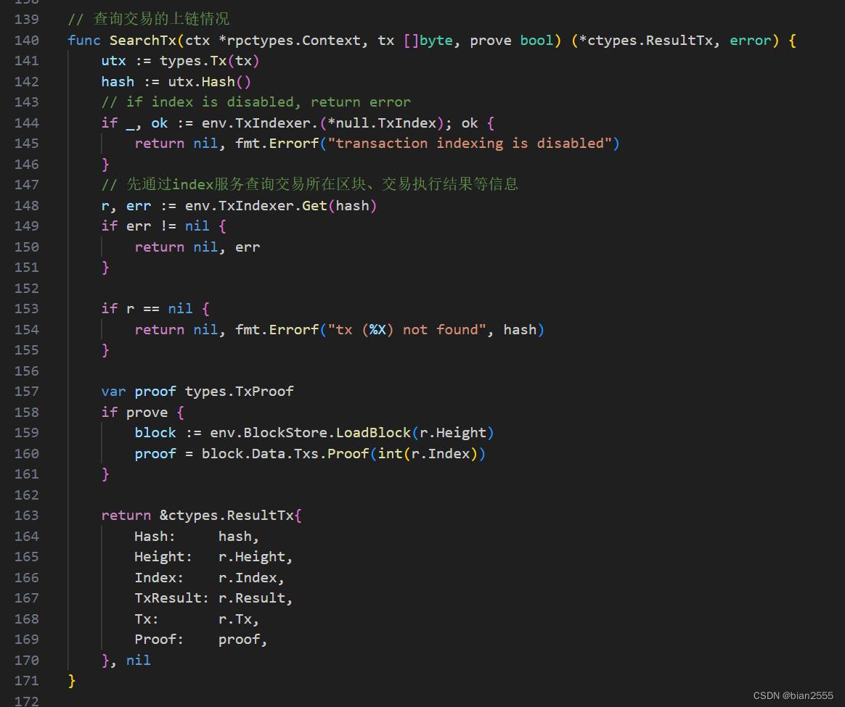Image resolution: width=845 pixels, height=707 pixels.
Task: Click "}, nil" on line 170
Action: click(126, 661)
